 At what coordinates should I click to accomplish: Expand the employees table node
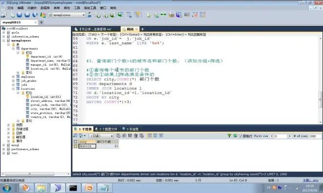coord(13,77)
